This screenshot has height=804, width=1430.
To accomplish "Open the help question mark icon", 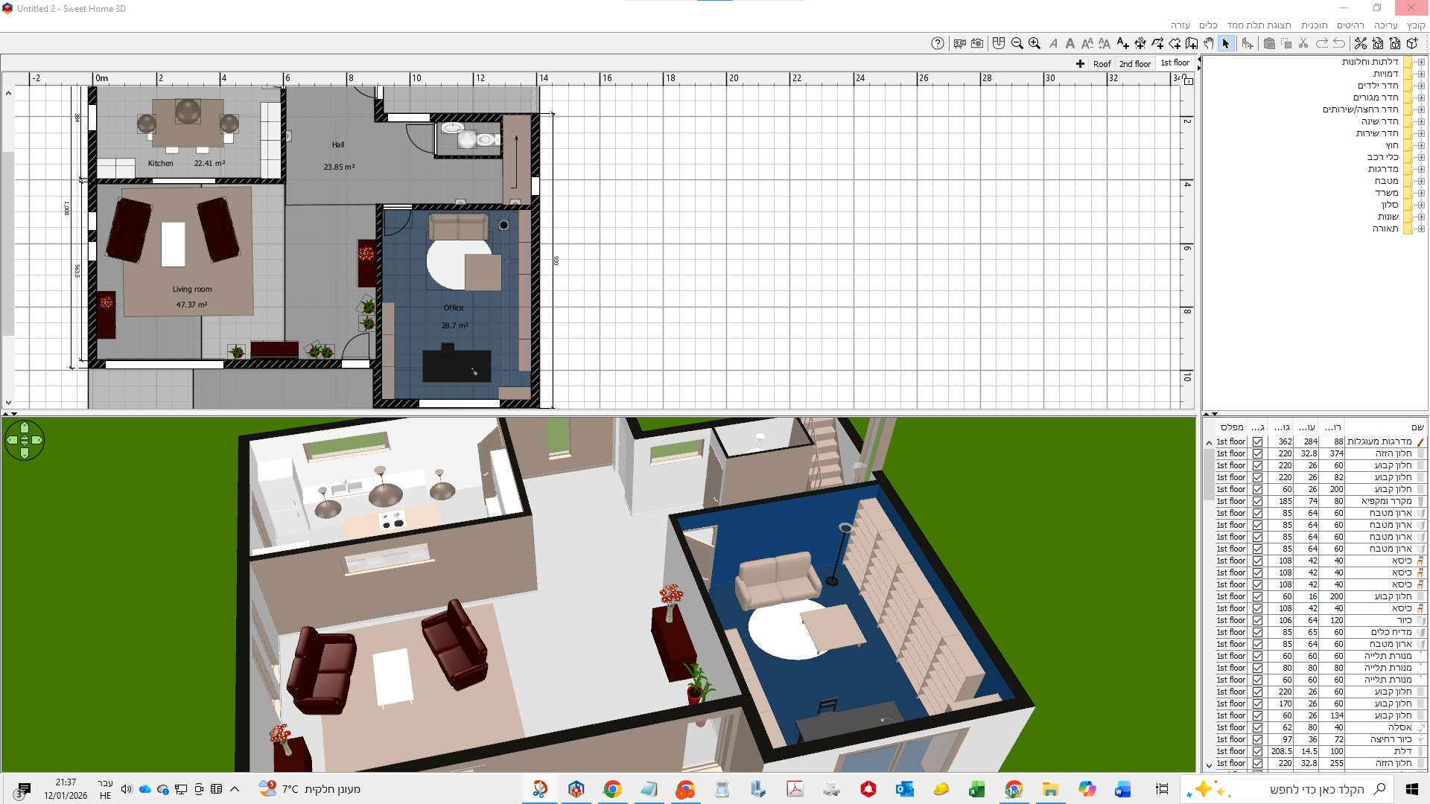I will [938, 44].
